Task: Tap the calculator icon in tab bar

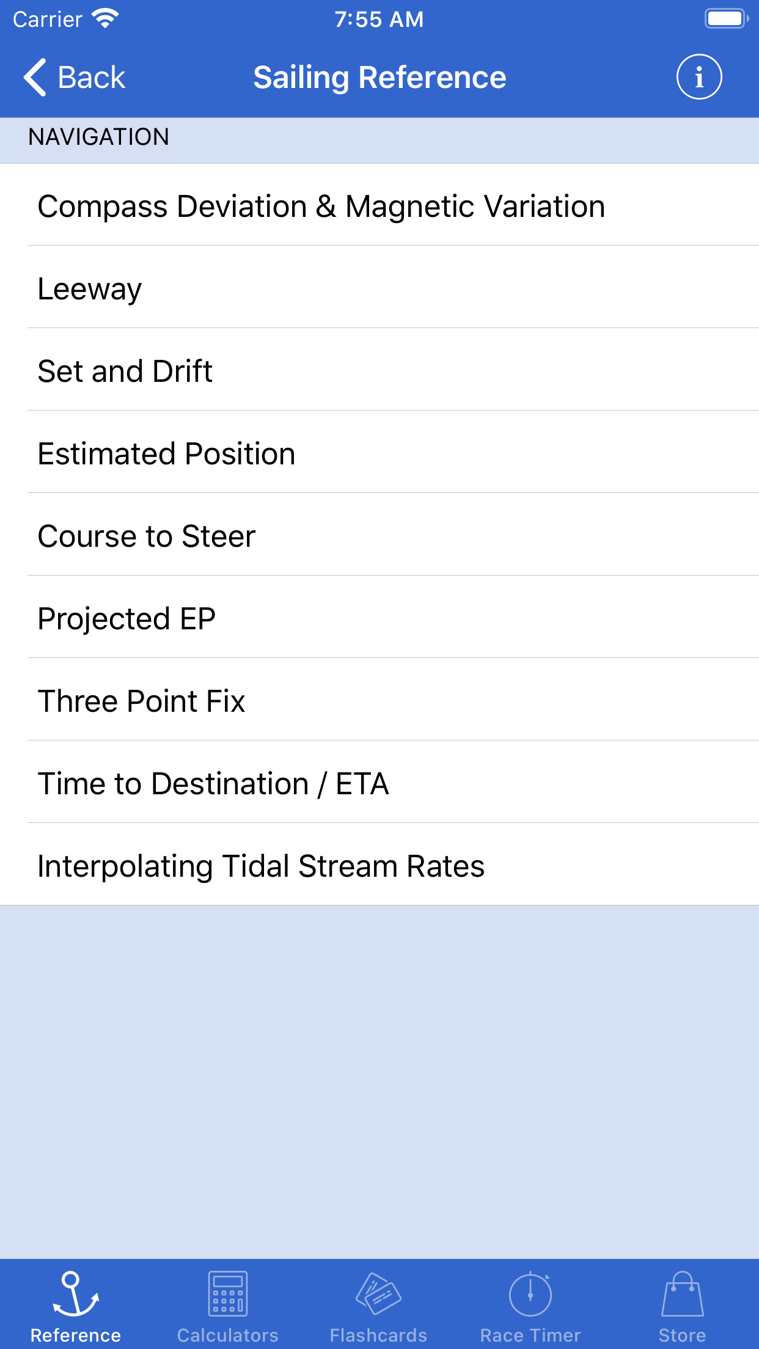Action: 227,1294
